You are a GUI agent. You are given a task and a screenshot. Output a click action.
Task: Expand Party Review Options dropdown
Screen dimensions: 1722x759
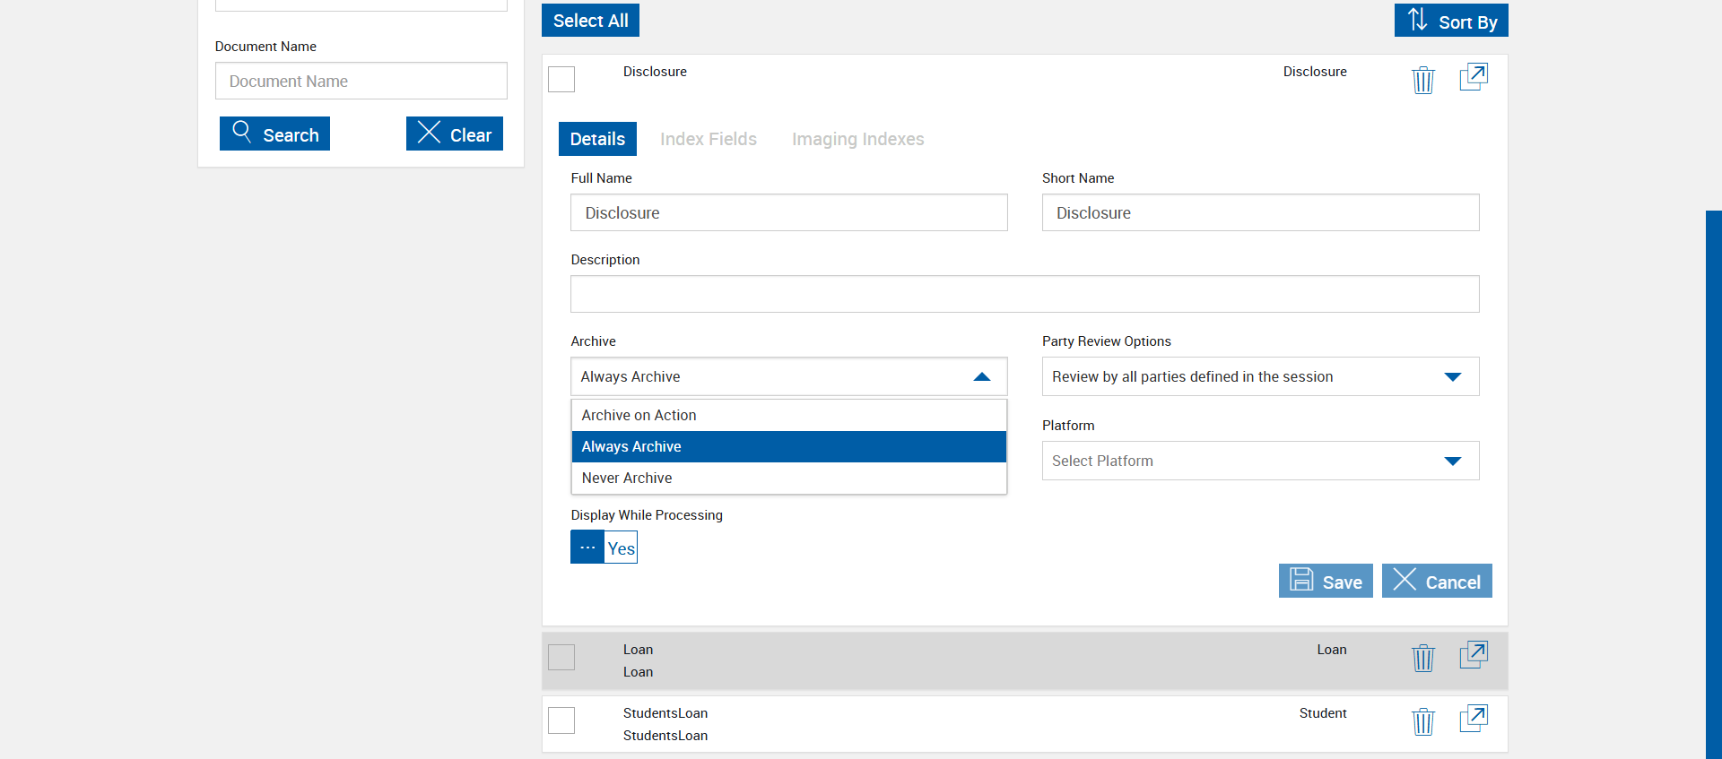coord(1452,377)
